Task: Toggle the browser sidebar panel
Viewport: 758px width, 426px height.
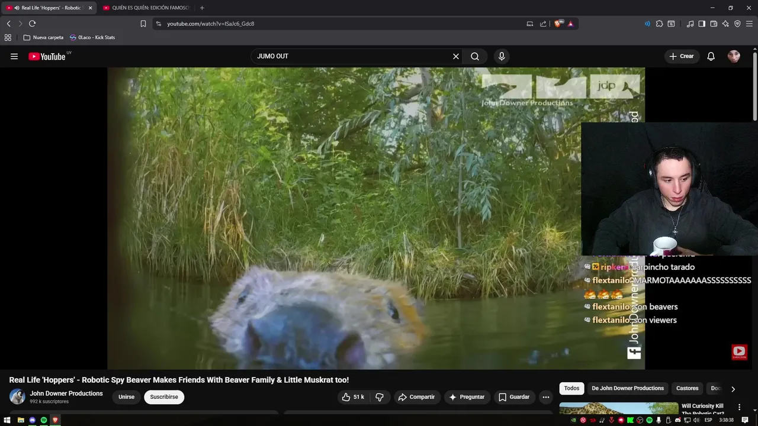Action: click(x=702, y=24)
